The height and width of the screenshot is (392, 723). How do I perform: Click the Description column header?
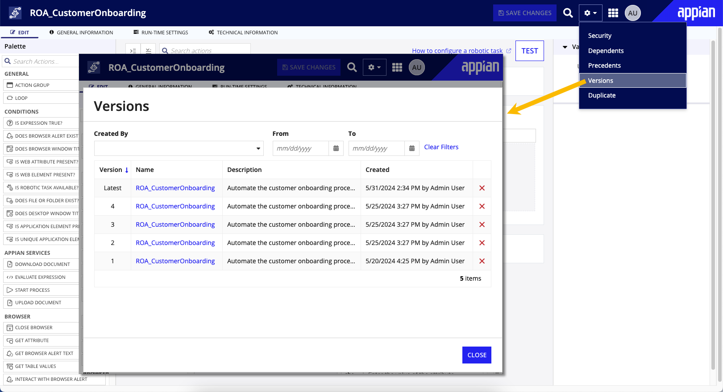point(245,170)
